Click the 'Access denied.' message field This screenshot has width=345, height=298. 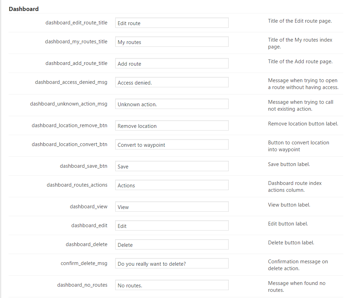tap(172, 82)
